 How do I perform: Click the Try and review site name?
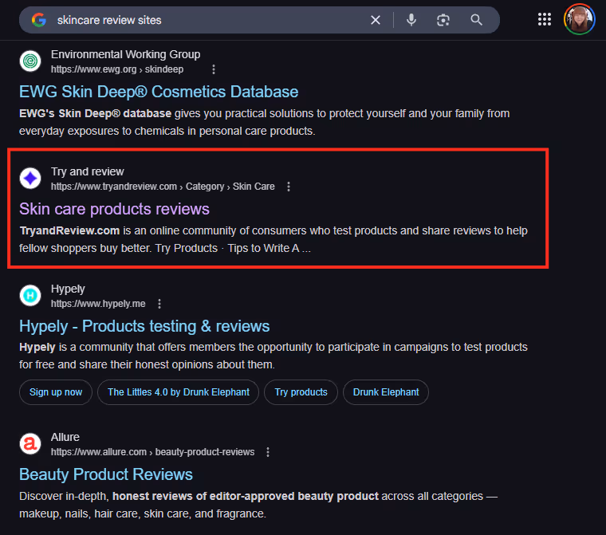88,171
